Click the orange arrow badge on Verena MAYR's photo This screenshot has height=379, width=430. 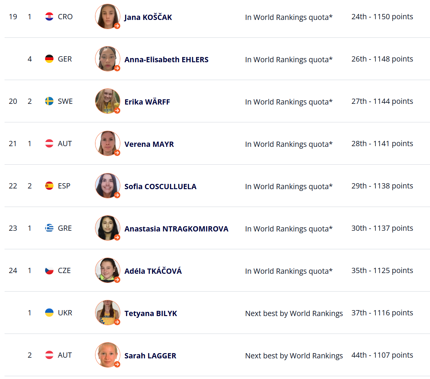tap(117, 153)
